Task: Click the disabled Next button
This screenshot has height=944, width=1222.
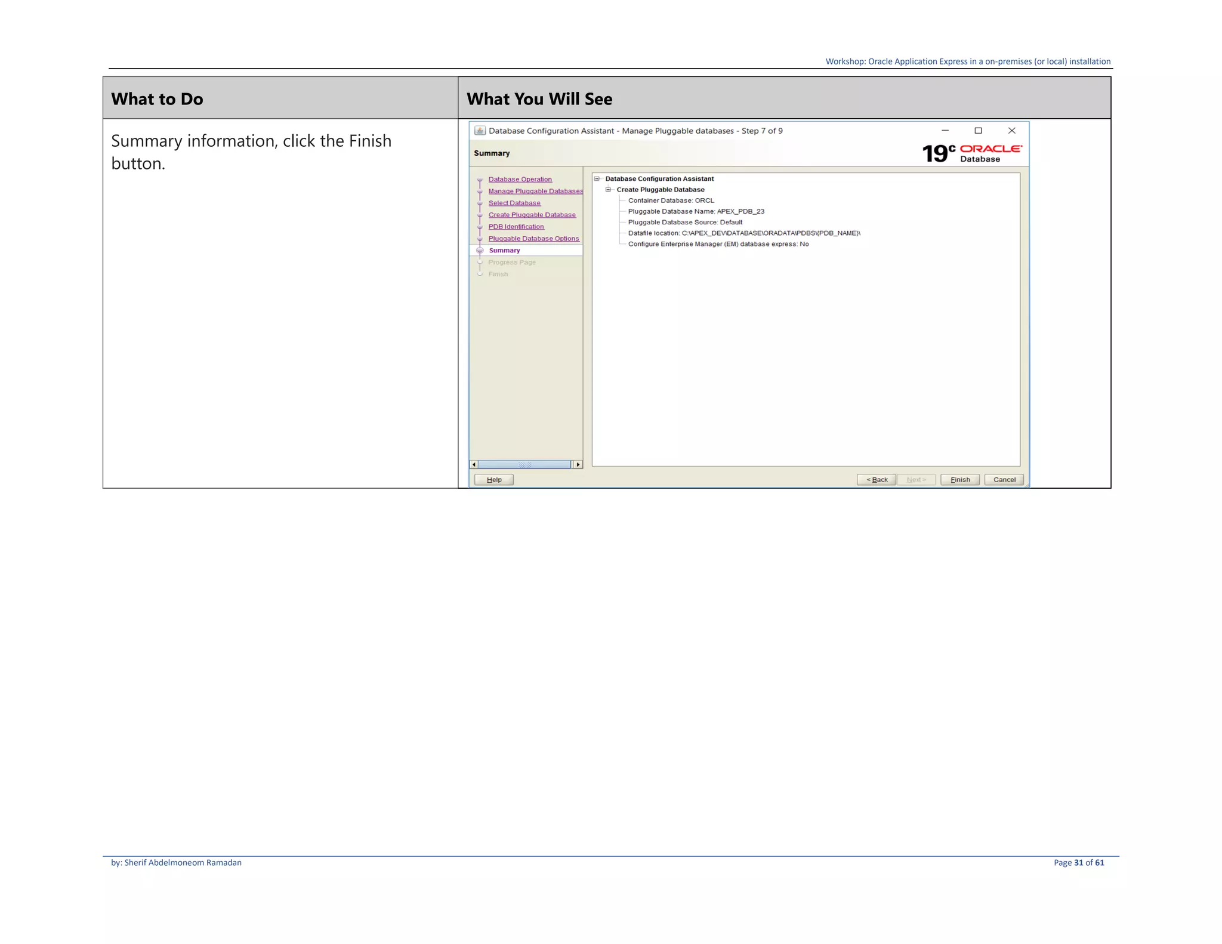Action: [x=916, y=480]
